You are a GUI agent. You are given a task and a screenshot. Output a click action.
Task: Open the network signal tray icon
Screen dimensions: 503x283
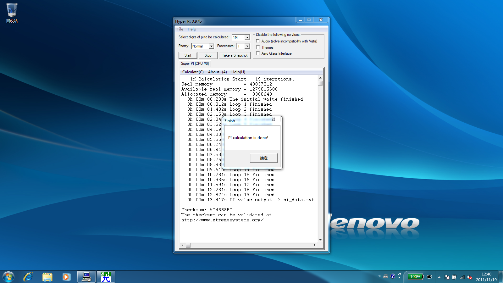(x=462, y=277)
